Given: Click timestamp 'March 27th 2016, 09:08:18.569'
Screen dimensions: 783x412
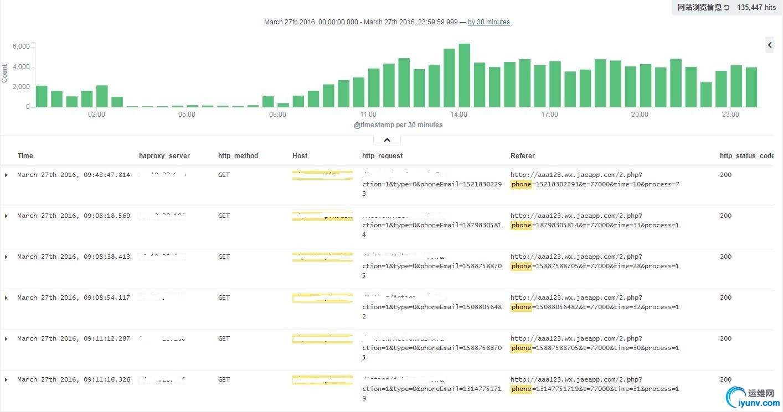Looking at the screenshot, I should pyautogui.click(x=74, y=216).
